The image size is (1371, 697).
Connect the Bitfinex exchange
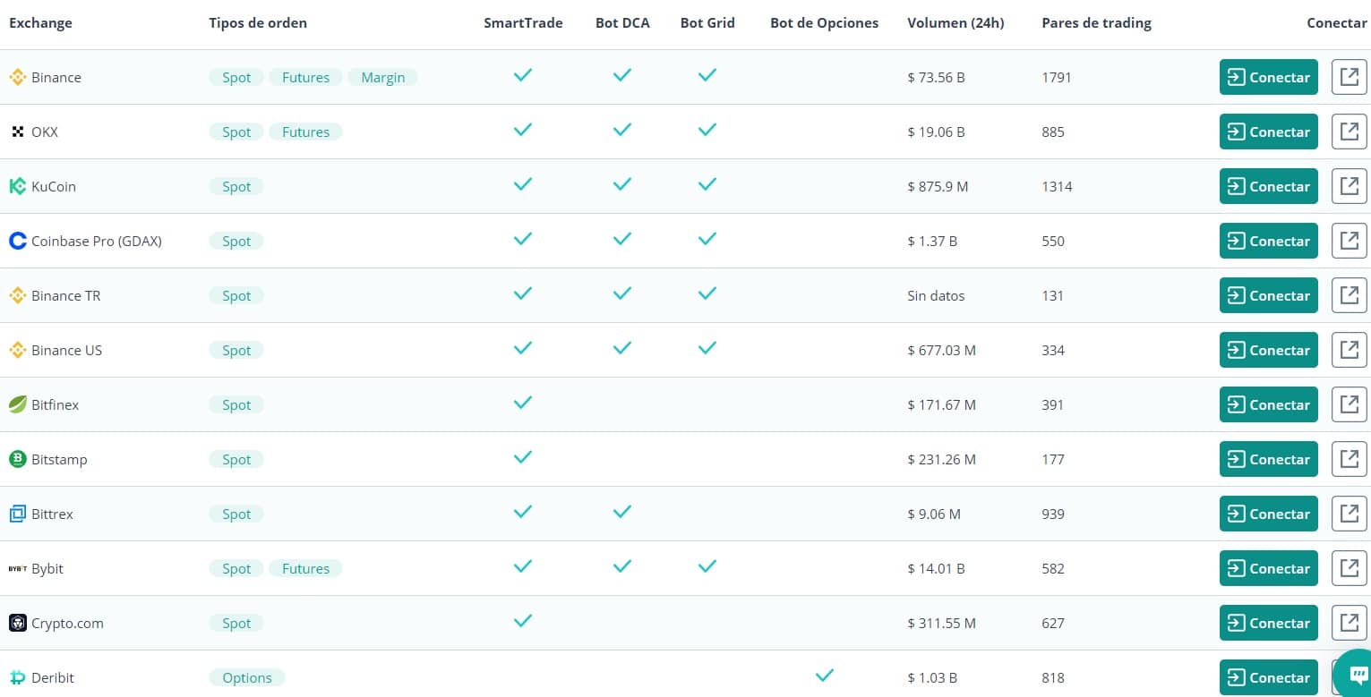pyautogui.click(x=1269, y=404)
